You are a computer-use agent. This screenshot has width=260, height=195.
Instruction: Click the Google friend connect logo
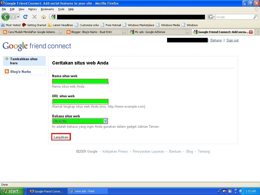pos(37,46)
